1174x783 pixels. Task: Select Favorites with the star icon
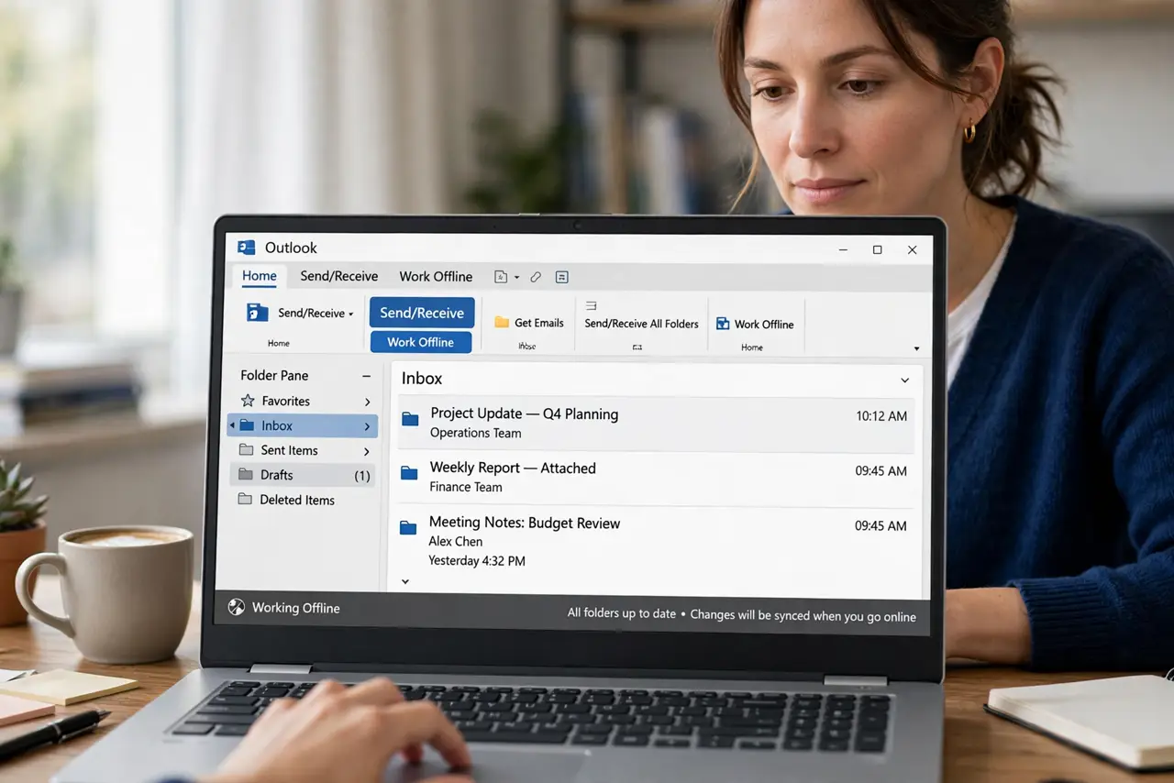coord(275,401)
